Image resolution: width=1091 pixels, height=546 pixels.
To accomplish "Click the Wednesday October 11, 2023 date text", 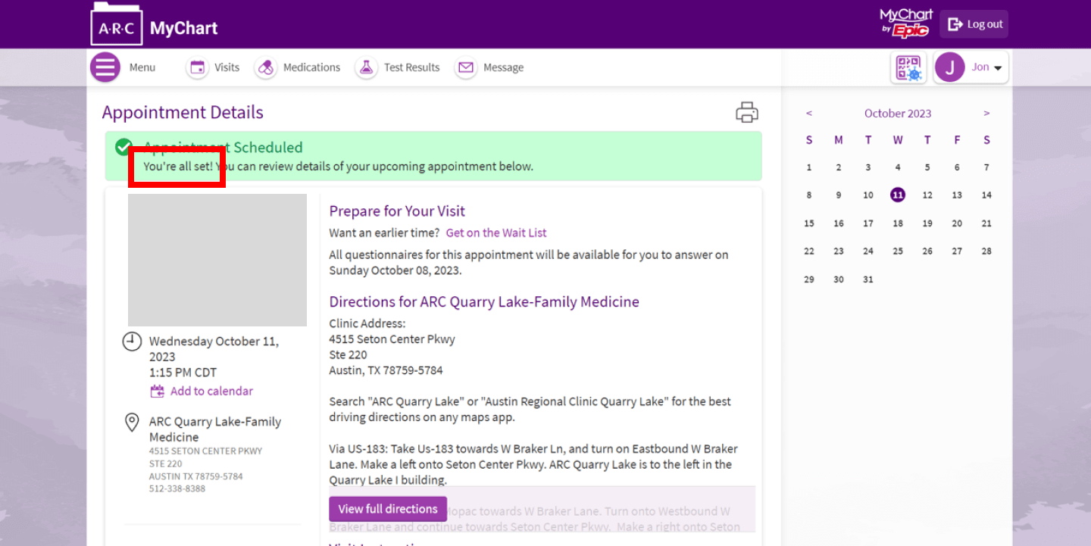I will [x=214, y=349].
